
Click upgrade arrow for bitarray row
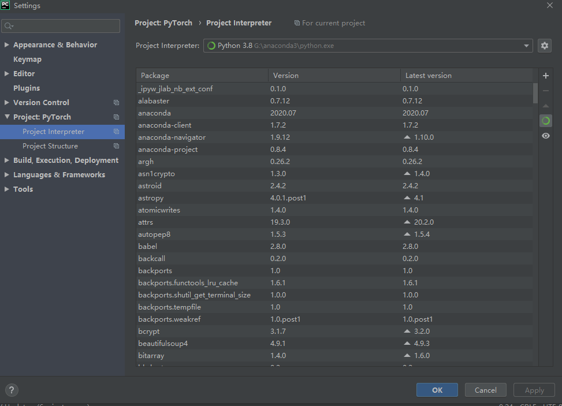point(407,356)
